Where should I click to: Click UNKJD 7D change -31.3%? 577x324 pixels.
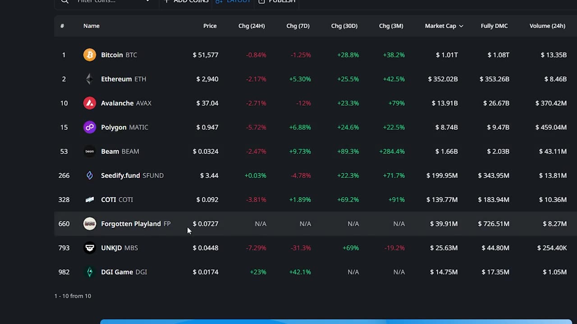tap(301, 248)
